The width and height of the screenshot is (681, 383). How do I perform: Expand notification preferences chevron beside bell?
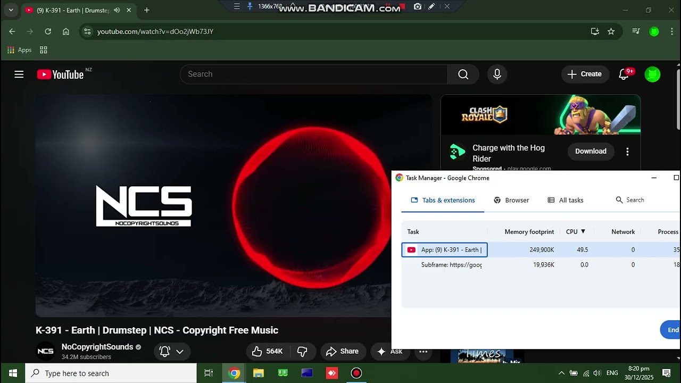[x=180, y=352]
